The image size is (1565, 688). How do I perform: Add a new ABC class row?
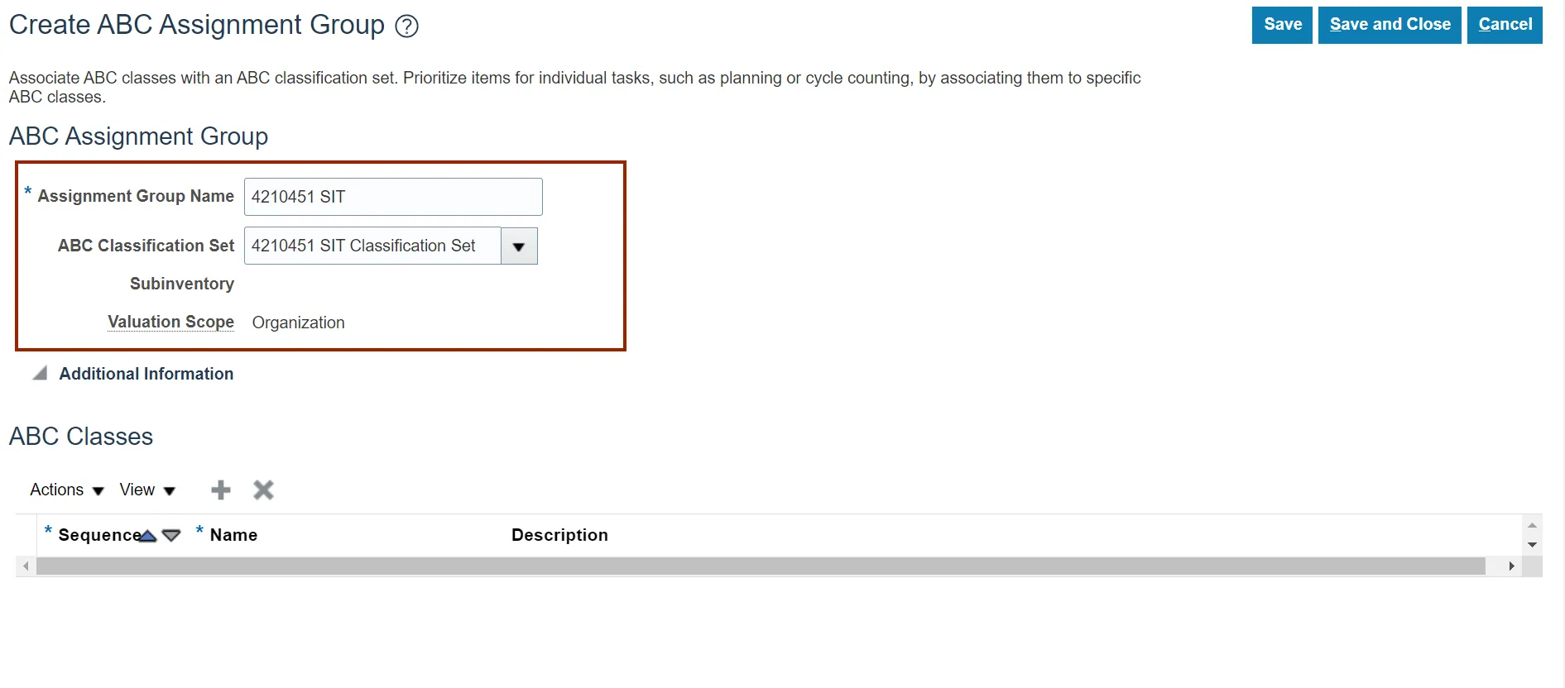tap(221, 490)
